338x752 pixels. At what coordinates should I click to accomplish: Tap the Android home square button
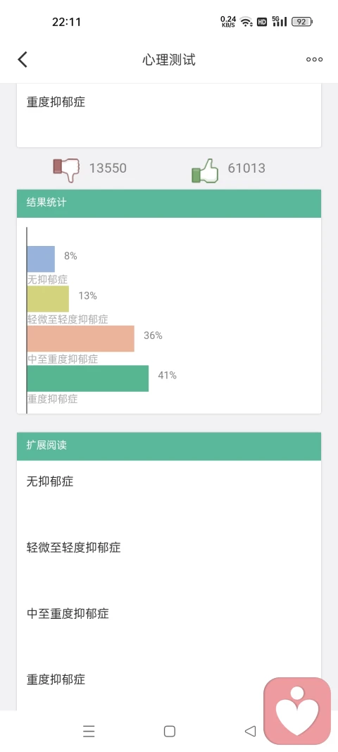169,731
